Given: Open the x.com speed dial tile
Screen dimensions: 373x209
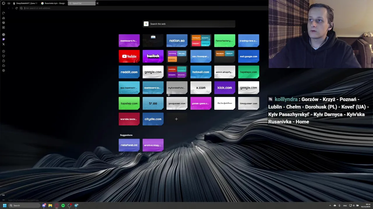Looking at the screenshot, I should tap(201, 88).
